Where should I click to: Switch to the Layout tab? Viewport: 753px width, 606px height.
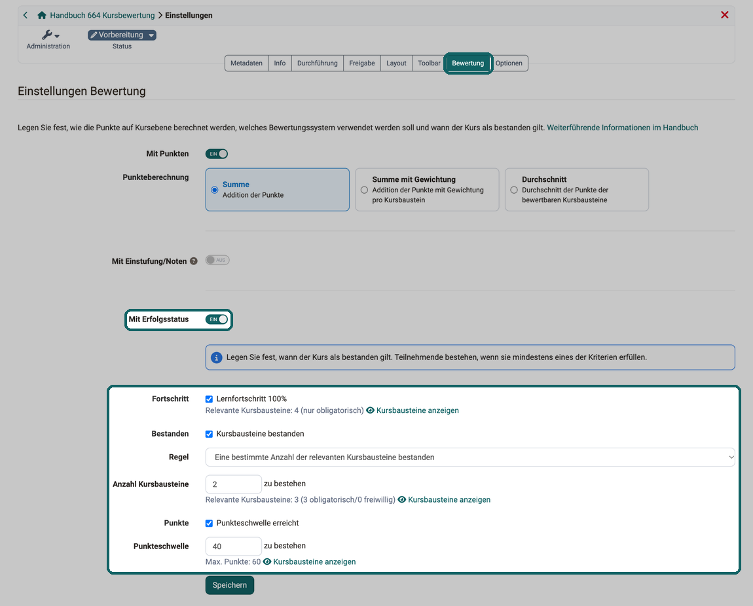click(396, 63)
